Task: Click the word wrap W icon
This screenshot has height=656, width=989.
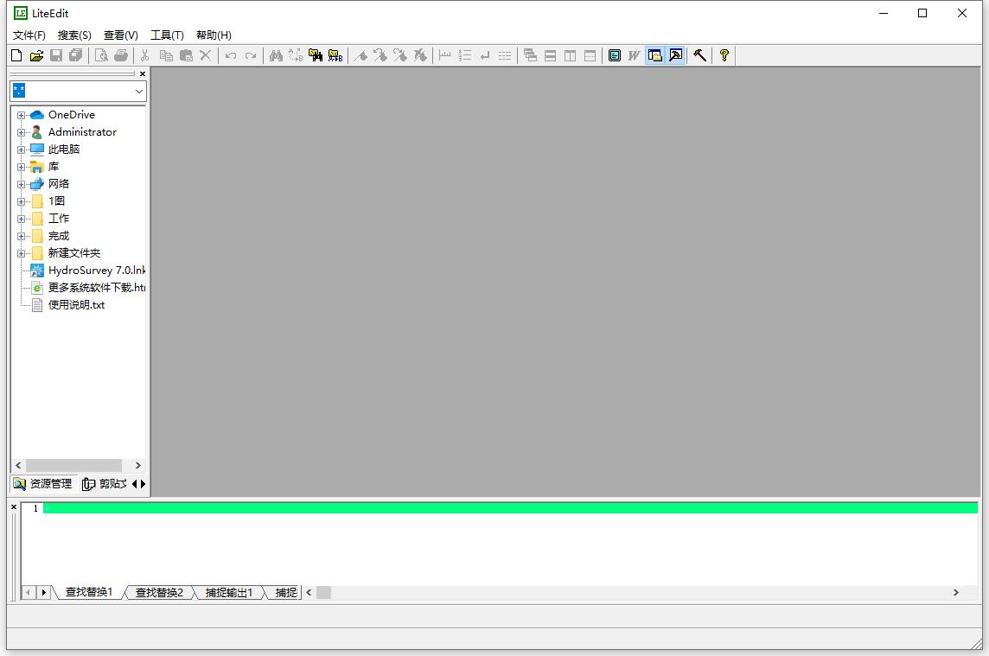Action: point(634,55)
